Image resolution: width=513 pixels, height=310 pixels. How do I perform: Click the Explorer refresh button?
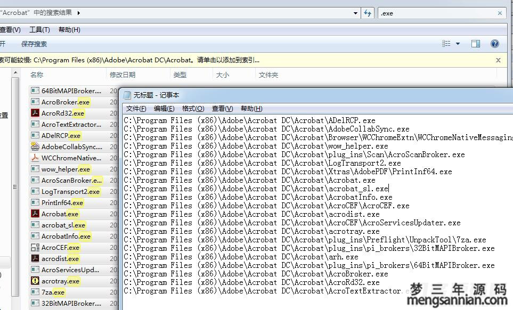(x=368, y=13)
